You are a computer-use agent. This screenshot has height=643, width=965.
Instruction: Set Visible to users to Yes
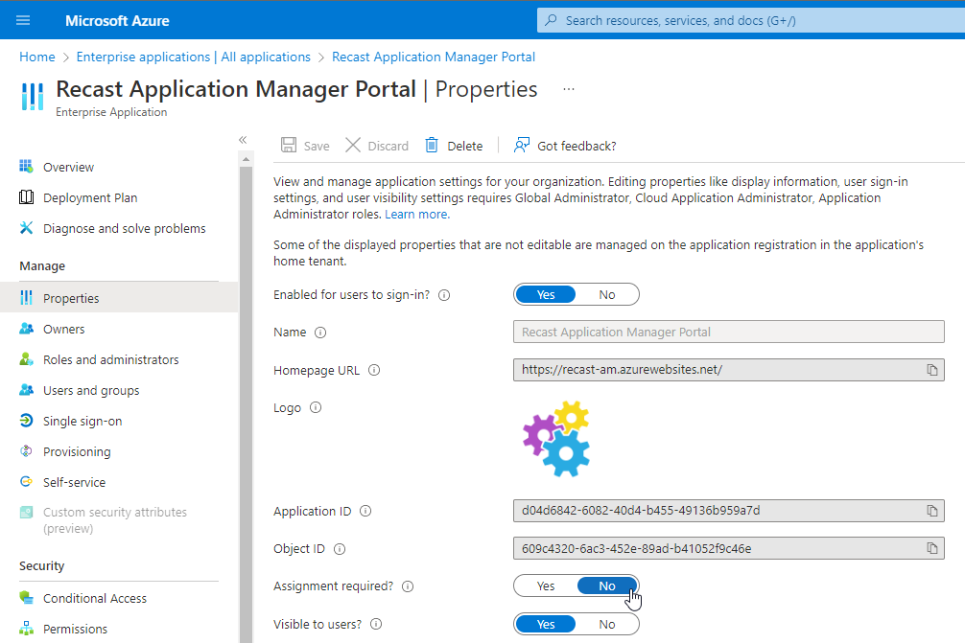[x=545, y=624]
